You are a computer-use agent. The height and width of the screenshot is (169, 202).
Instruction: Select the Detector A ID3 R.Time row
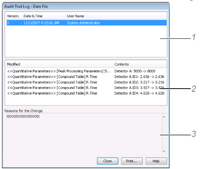[x=86, y=88]
